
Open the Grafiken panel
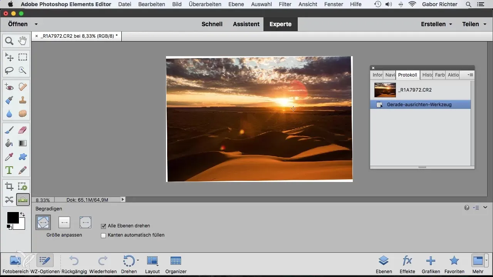[431, 264]
